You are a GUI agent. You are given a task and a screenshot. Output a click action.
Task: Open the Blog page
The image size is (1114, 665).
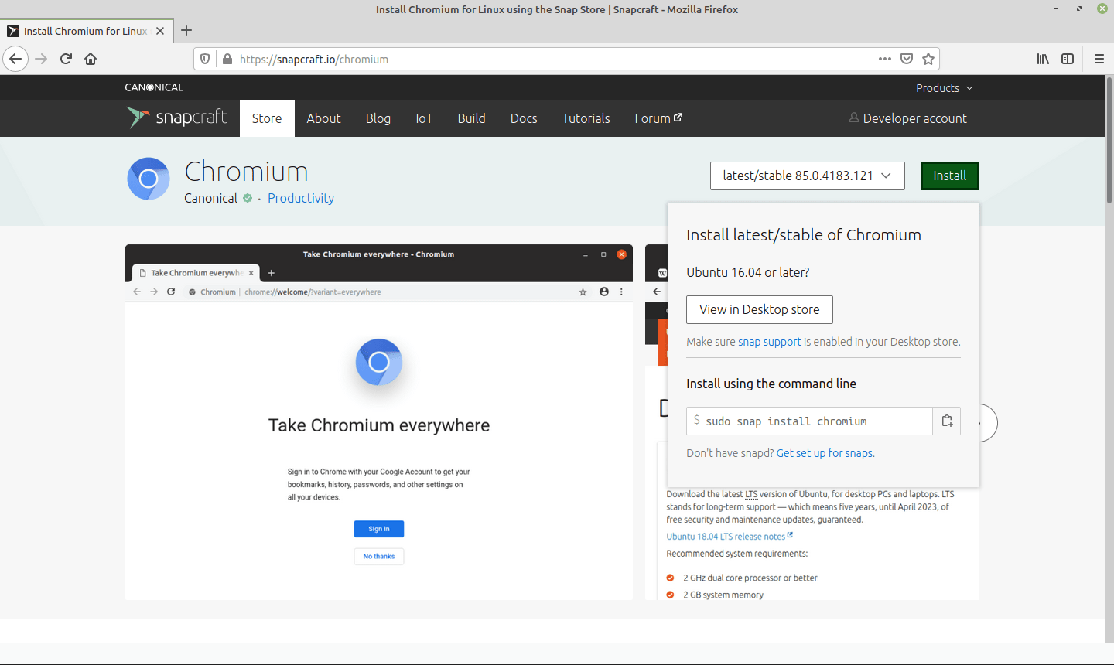(378, 118)
